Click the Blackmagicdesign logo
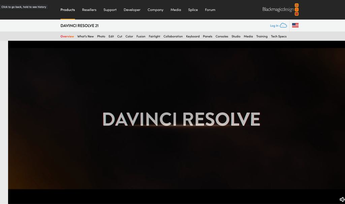Screen dimensions: 345x204 (281, 9)
